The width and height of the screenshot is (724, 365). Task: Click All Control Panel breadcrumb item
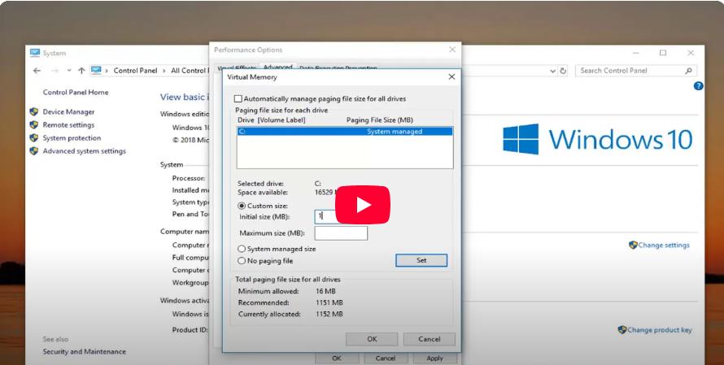190,71
